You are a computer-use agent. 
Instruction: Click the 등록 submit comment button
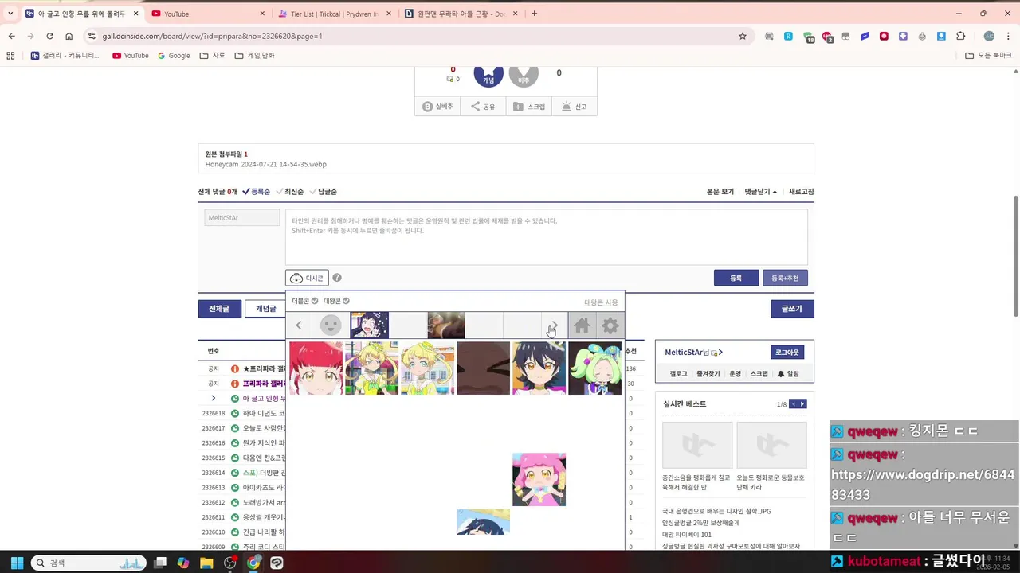click(736, 278)
